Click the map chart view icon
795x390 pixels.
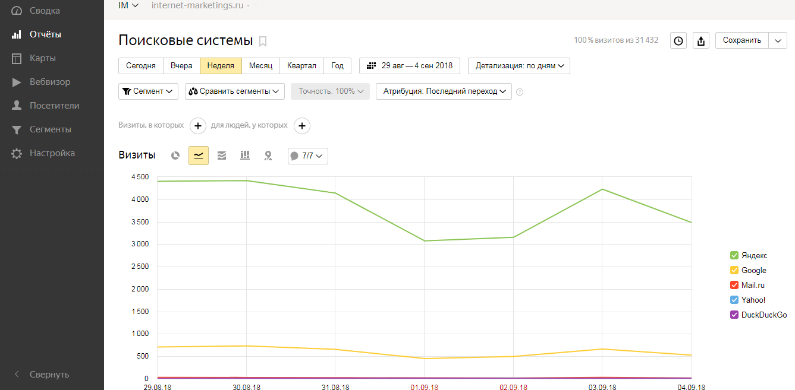[268, 156]
